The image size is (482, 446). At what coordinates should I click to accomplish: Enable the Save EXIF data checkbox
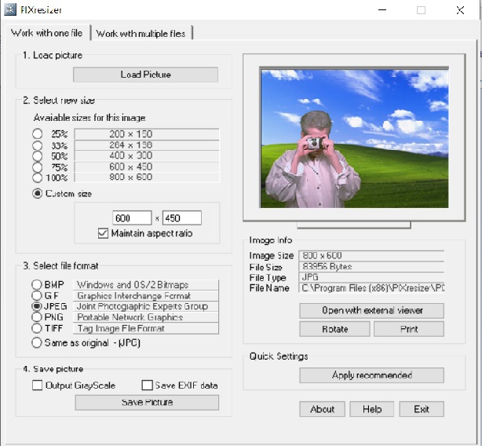[147, 386]
